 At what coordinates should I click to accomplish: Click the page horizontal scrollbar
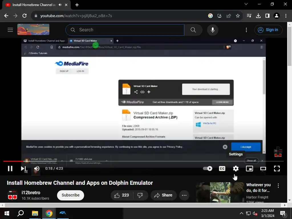[x=143, y=205]
